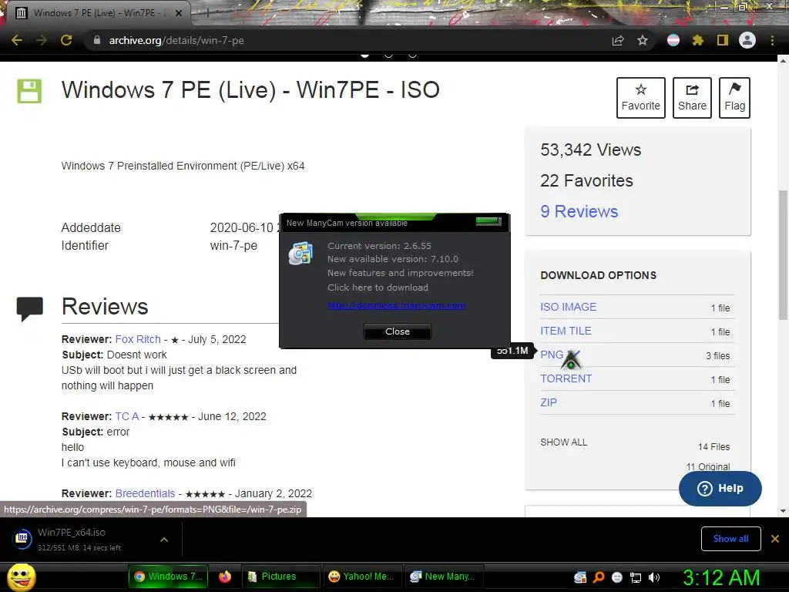Click the volume speaker tray icon
Screen dimensions: 789x592
(x=654, y=577)
